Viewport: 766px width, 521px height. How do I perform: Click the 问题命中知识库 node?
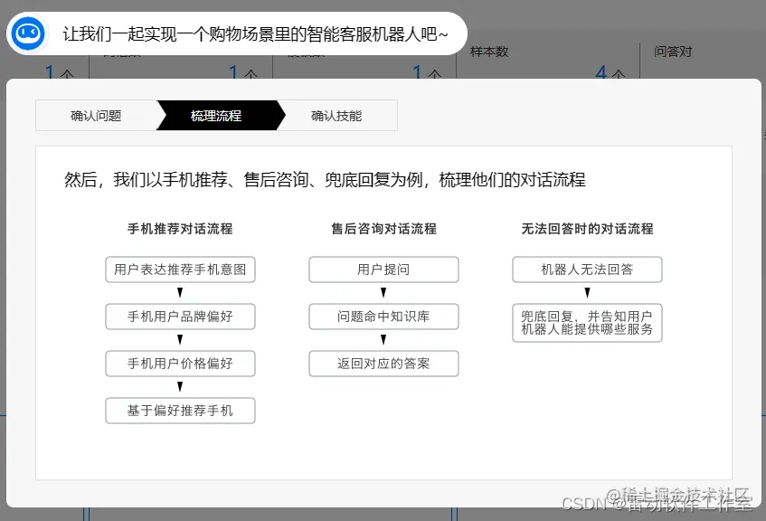(383, 317)
